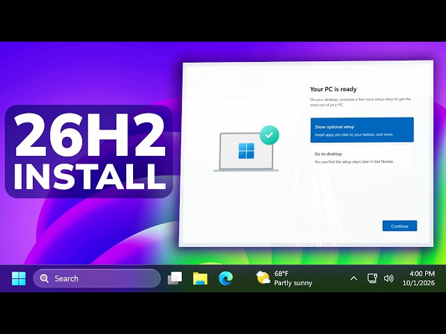Image resolution: width=446 pixels, height=334 pixels.
Task: Open the clock showing 4:00 PM
Action: point(422,273)
